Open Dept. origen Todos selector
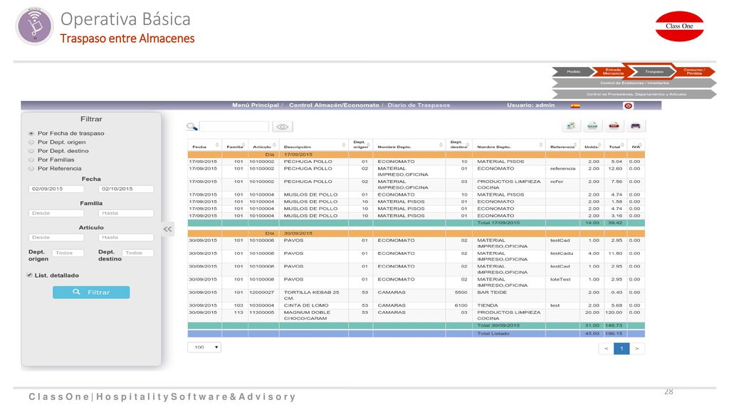Image resolution: width=729 pixels, height=410 pixels. [68, 253]
